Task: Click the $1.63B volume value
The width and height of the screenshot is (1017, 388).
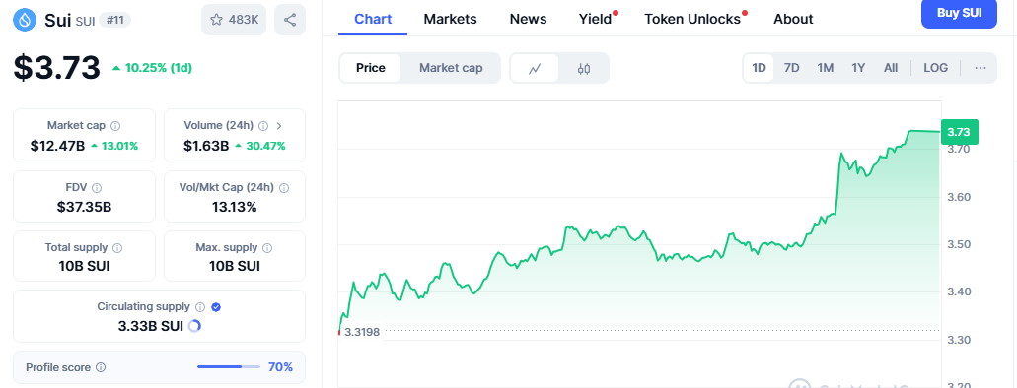Action: [x=206, y=146]
